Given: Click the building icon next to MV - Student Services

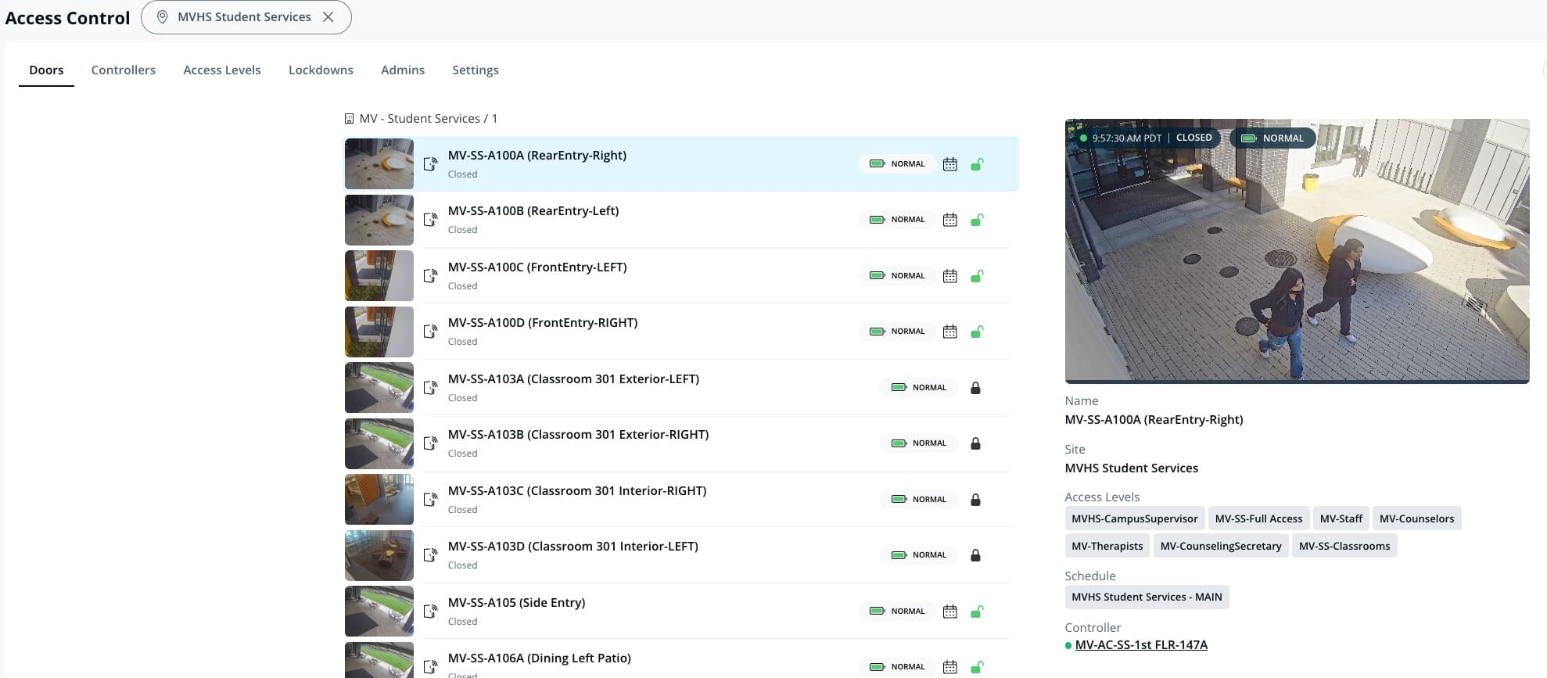Looking at the screenshot, I should tap(349, 119).
